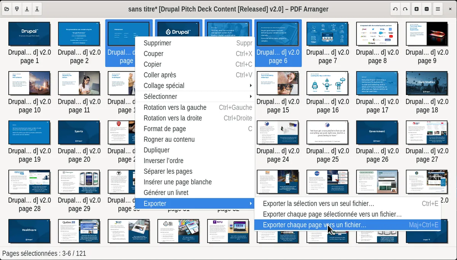The image size is (457, 260).
Task: Select page 1 thumbnail
Action: 29,34
